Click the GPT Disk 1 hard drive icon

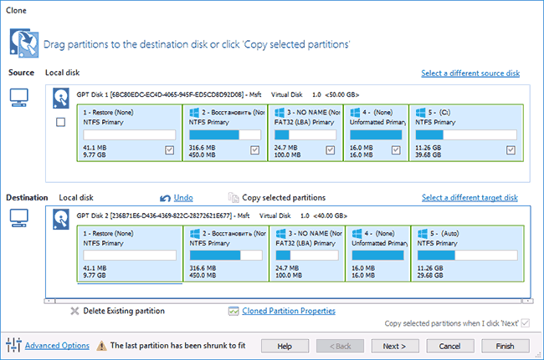(61, 98)
